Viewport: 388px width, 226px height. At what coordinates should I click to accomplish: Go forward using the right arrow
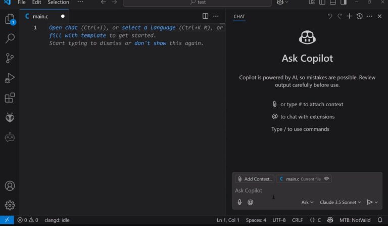[114, 2]
